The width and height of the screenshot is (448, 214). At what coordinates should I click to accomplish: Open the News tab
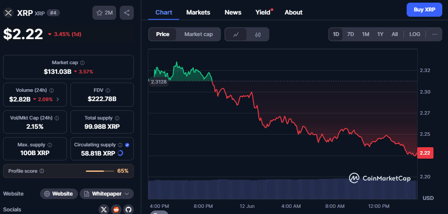pyautogui.click(x=233, y=12)
